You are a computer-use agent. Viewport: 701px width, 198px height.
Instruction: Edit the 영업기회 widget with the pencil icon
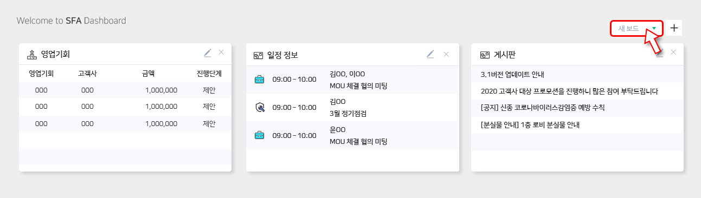(x=207, y=52)
